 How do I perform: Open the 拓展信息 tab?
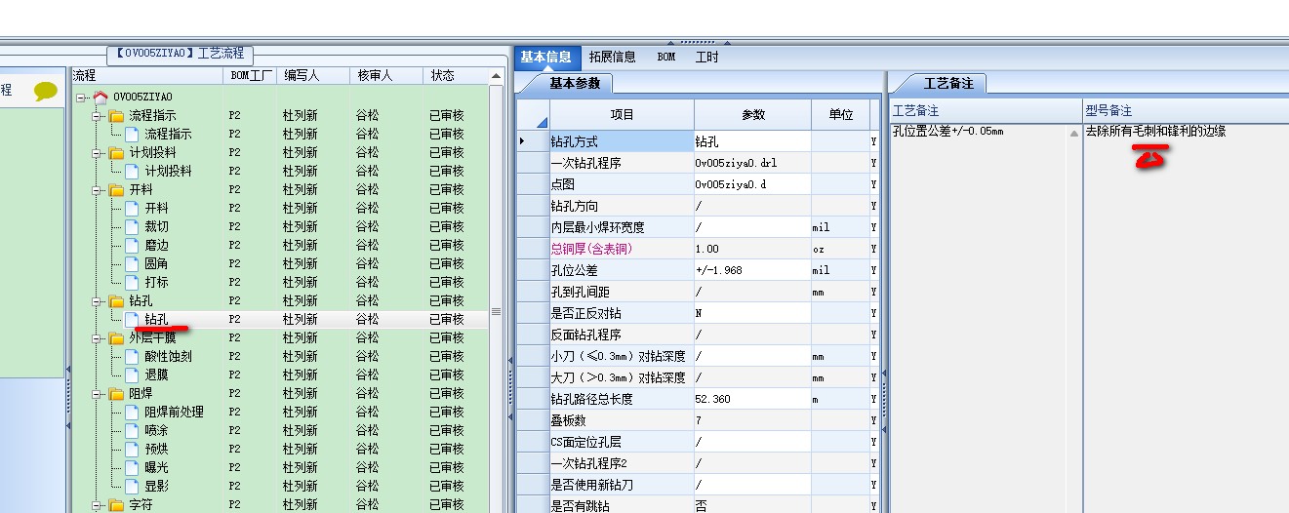[x=613, y=58]
